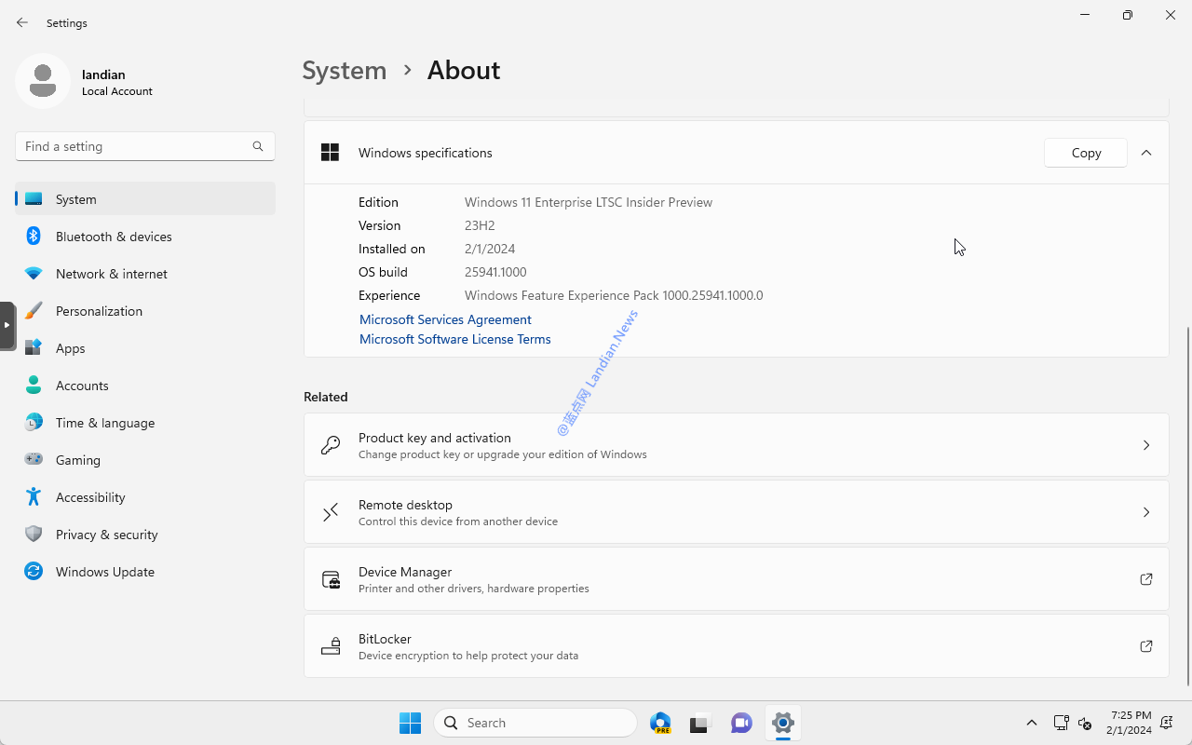Click the Find a setting search box

click(145, 146)
